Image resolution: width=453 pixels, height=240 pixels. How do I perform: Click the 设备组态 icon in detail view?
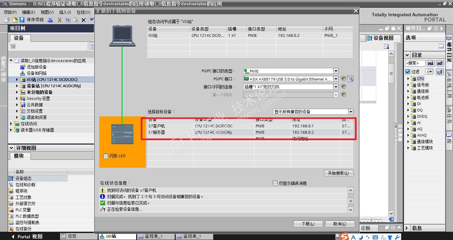point(11,178)
